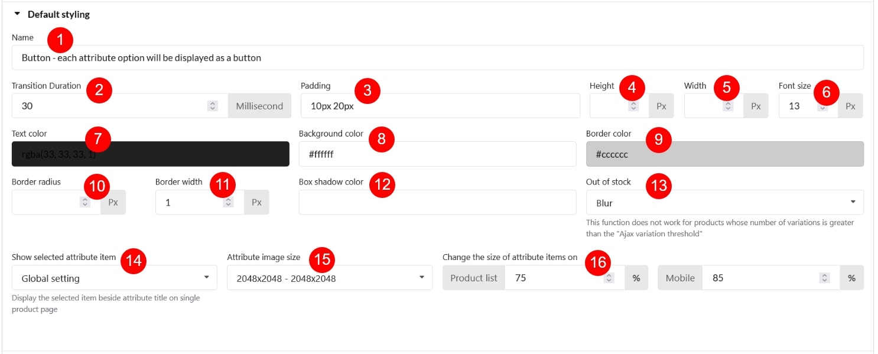Click the Product list size stepper
878x354 pixels.
610,278
